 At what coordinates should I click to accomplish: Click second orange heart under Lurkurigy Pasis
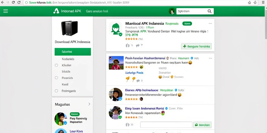[134, 79]
